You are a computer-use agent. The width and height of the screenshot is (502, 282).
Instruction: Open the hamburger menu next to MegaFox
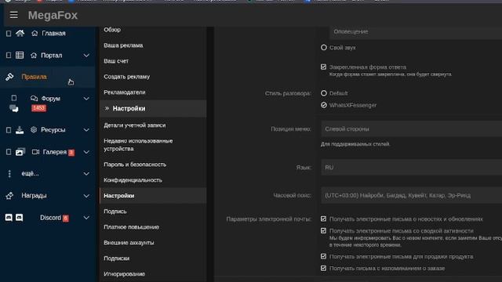coord(14,15)
